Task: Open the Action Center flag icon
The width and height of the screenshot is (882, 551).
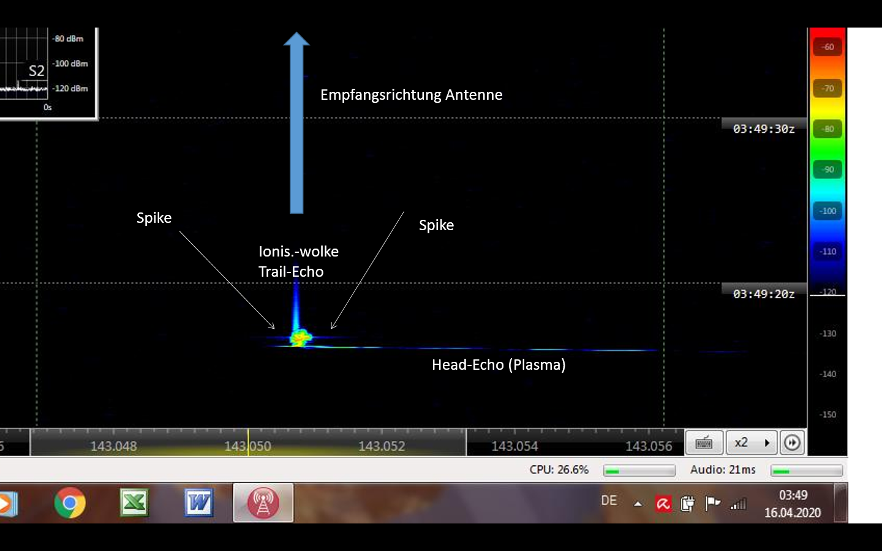Action: 712,503
